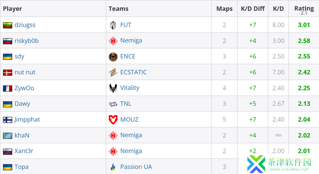Open riskyb0b player link

(x=26, y=41)
